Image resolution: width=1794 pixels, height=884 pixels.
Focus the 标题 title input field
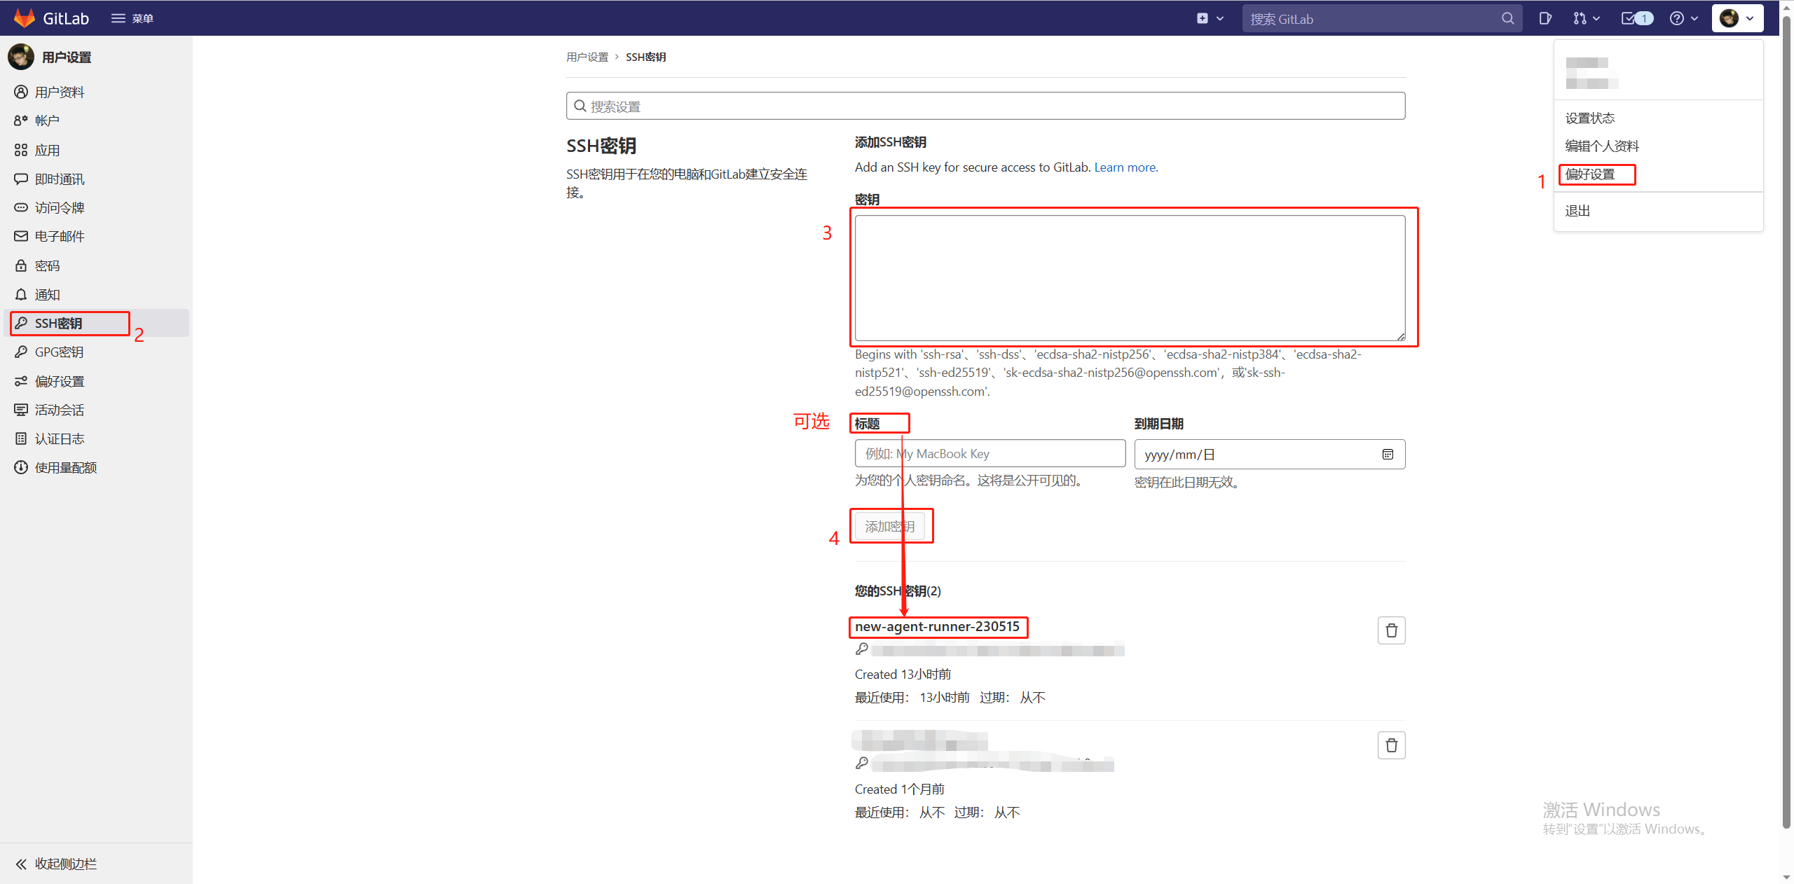pyautogui.click(x=990, y=454)
